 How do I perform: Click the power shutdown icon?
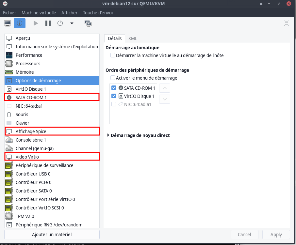[60, 23]
